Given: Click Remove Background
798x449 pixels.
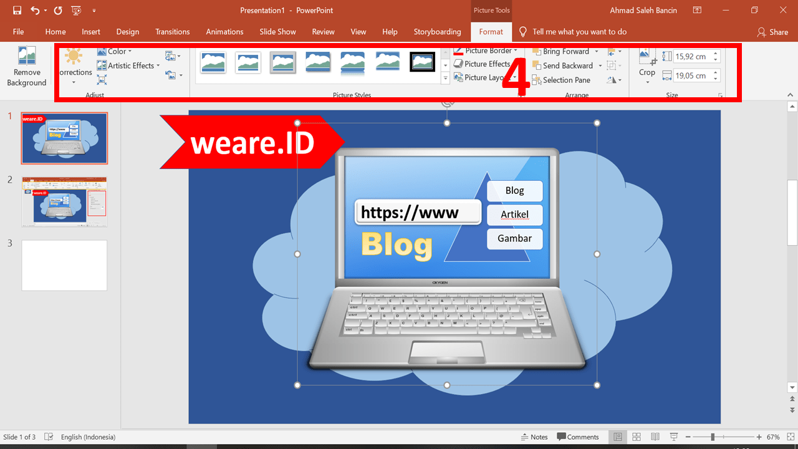Looking at the screenshot, I should pos(27,67).
